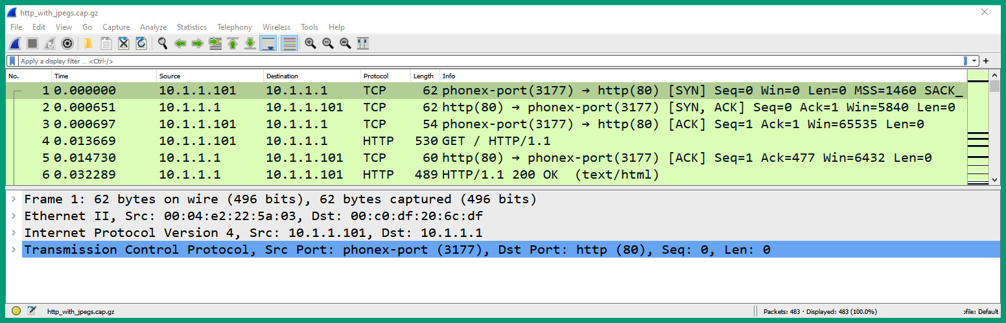Jump to the last packet icon
The width and height of the screenshot is (1006, 323).
click(x=250, y=43)
